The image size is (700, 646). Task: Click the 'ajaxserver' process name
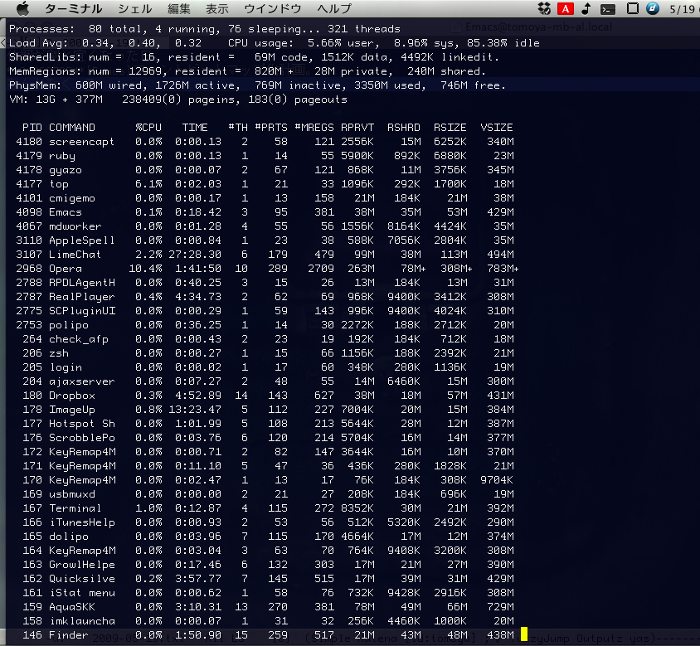pos(82,381)
